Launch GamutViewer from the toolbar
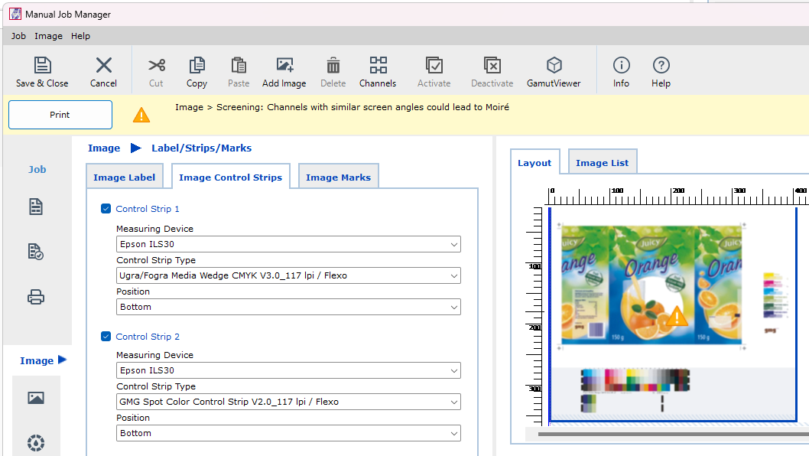Image resolution: width=809 pixels, height=456 pixels. (x=553, y=70)
